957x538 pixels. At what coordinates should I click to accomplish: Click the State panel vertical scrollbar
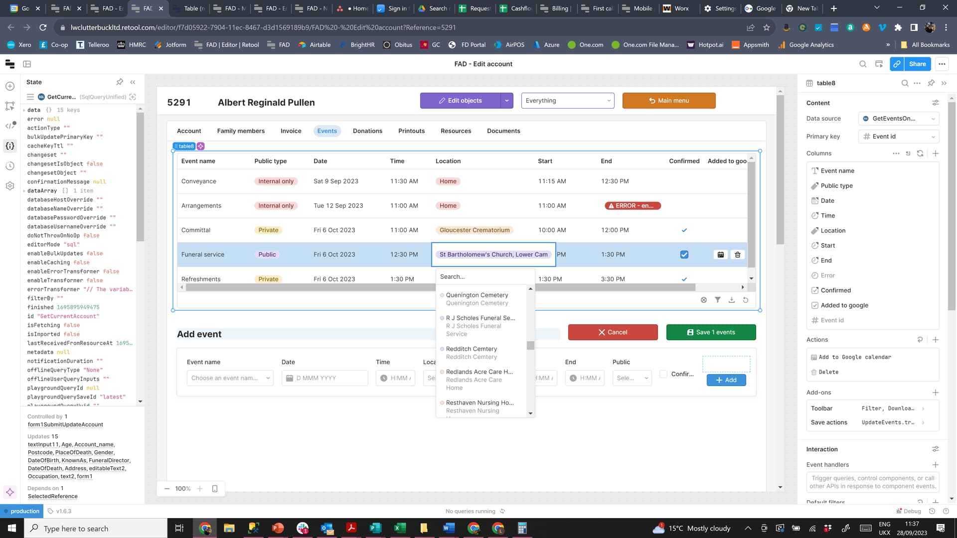pos(140,177)
